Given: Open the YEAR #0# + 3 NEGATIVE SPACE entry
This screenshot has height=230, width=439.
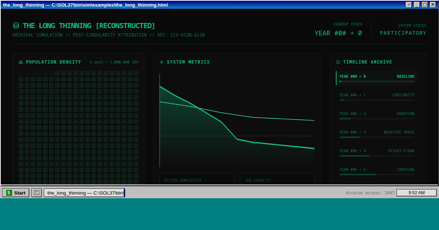Looking at the screenshot, I should (376, 134).
